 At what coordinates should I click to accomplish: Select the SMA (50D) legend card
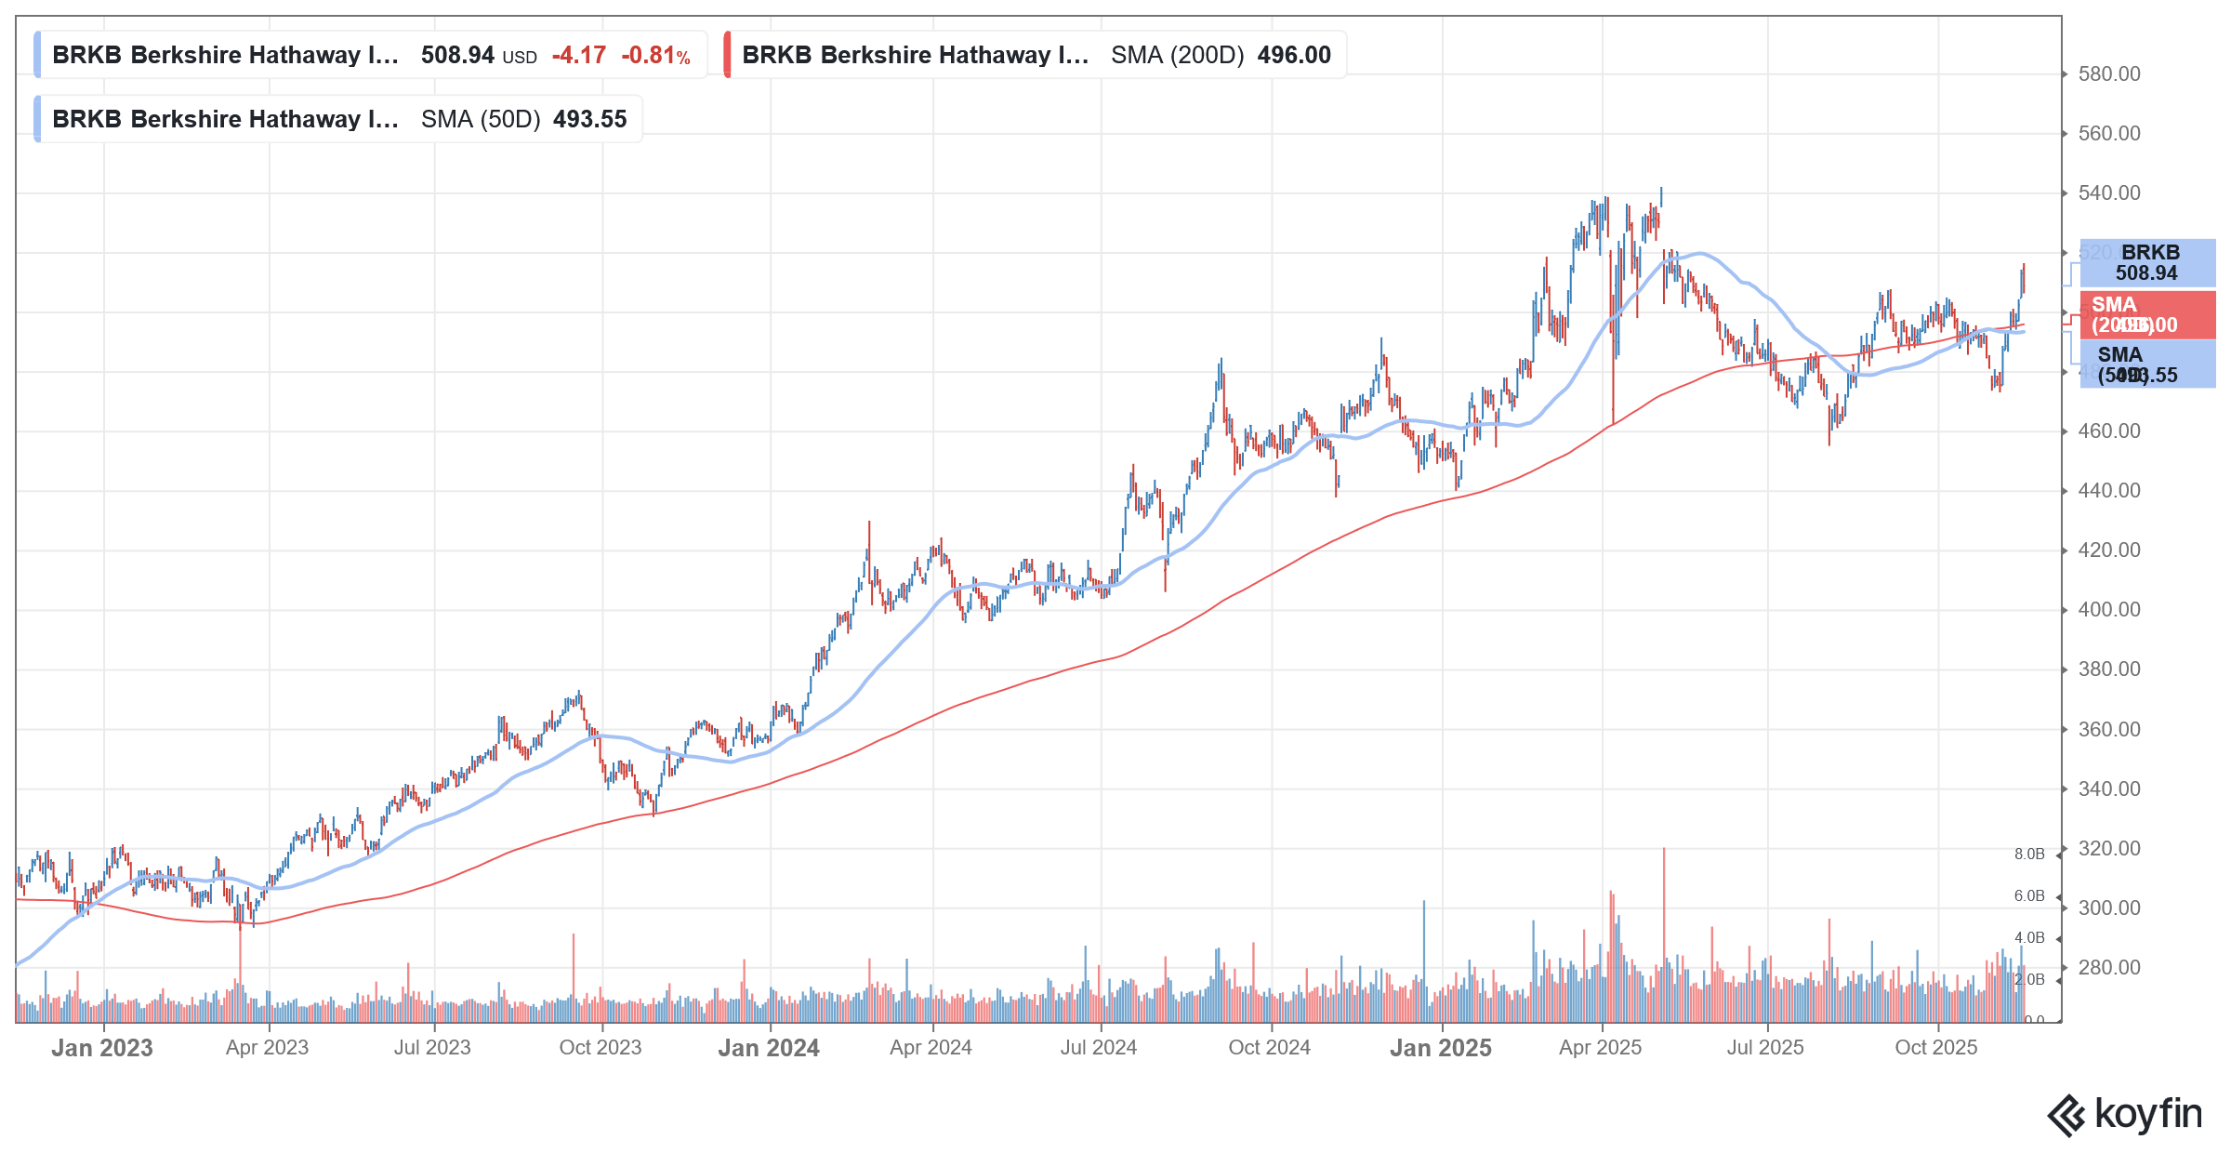coord(335,119)
